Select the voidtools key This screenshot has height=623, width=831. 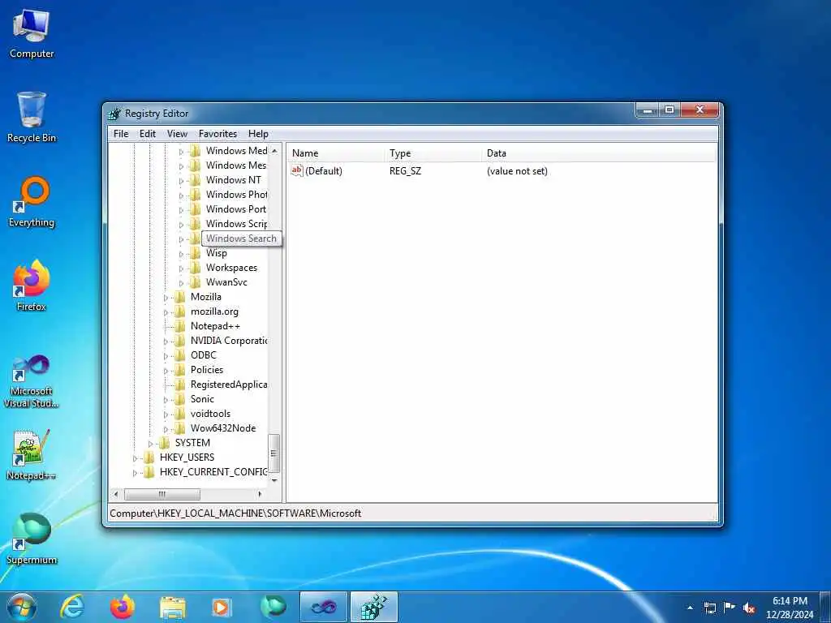pos(210,414)
